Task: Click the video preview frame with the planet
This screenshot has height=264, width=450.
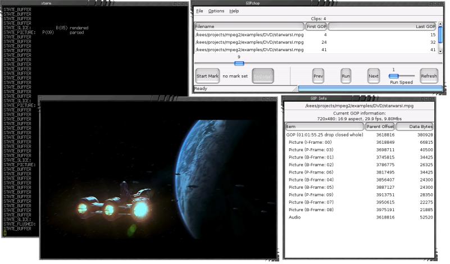Action: 158,180
